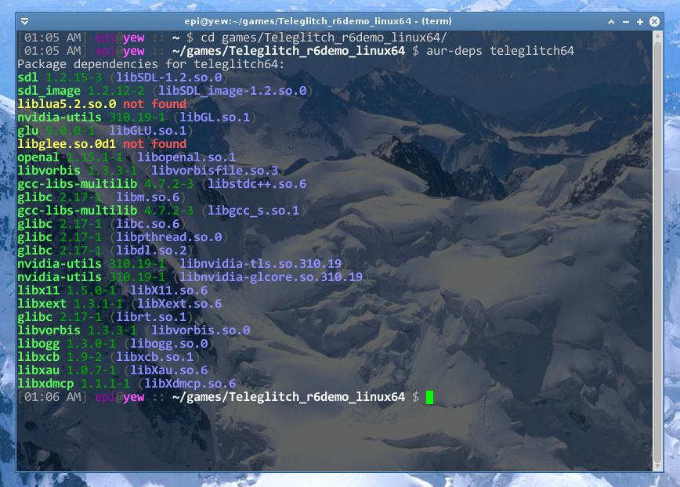Image resolution: width=680 pixels, height=487 pixels.
Task: Click 'libSDL-1.2.so.0' library name
Action: 169,78
